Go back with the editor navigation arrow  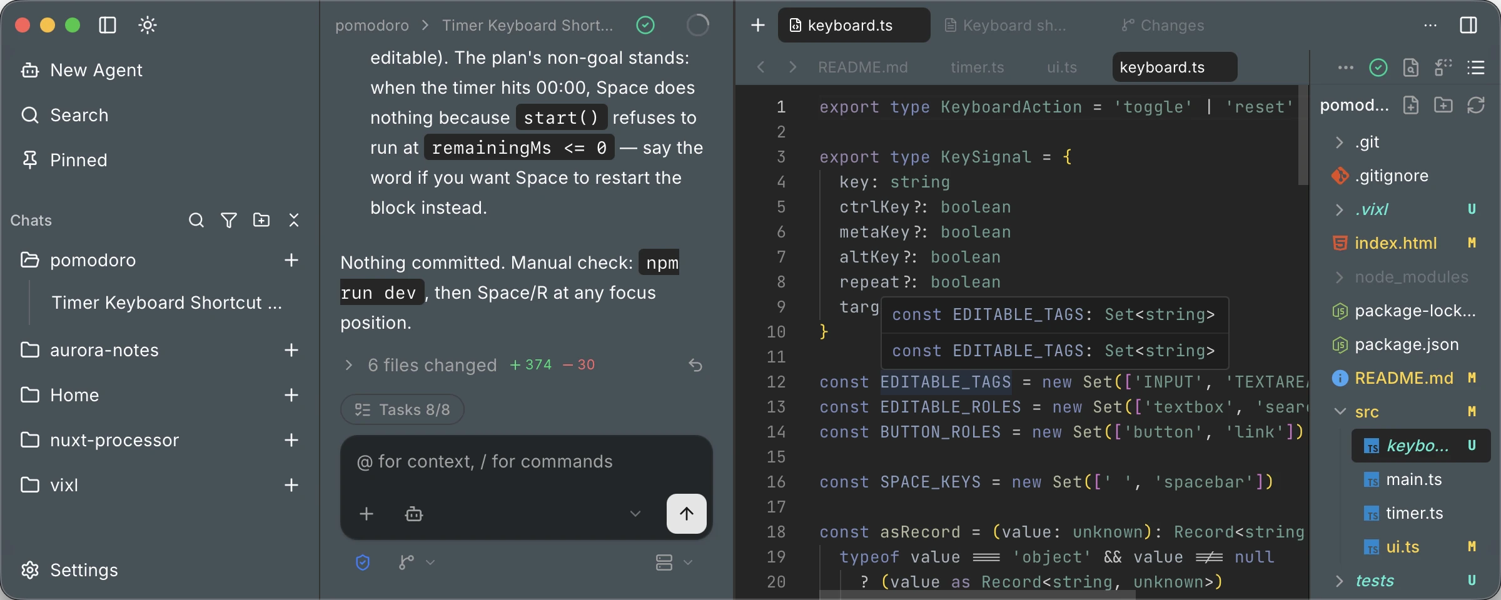point(761,67)
